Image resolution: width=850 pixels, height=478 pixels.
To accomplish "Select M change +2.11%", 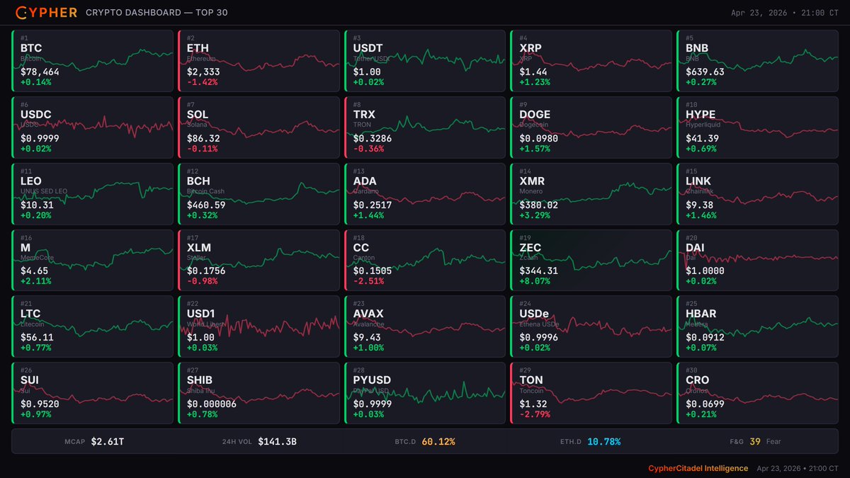I will (36, 282).
